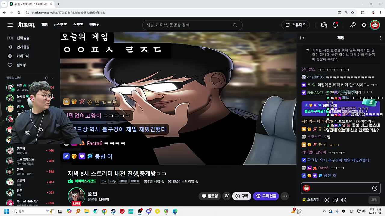Refresh the 팔로잉 채널 channel list
Image resolution: width=385 pixels, height=216 pixels.
(47, 78)
